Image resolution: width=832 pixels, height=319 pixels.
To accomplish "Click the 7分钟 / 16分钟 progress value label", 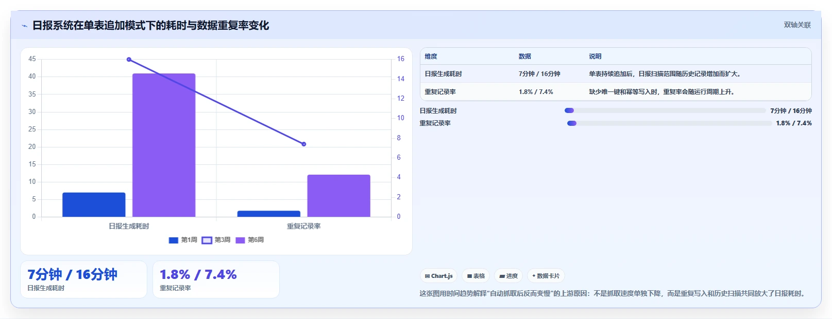I will (x=791, y=111).
